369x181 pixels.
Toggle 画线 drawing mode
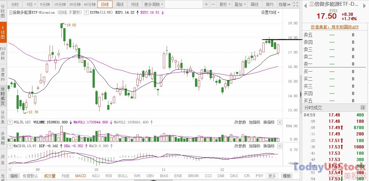[254, 4]
